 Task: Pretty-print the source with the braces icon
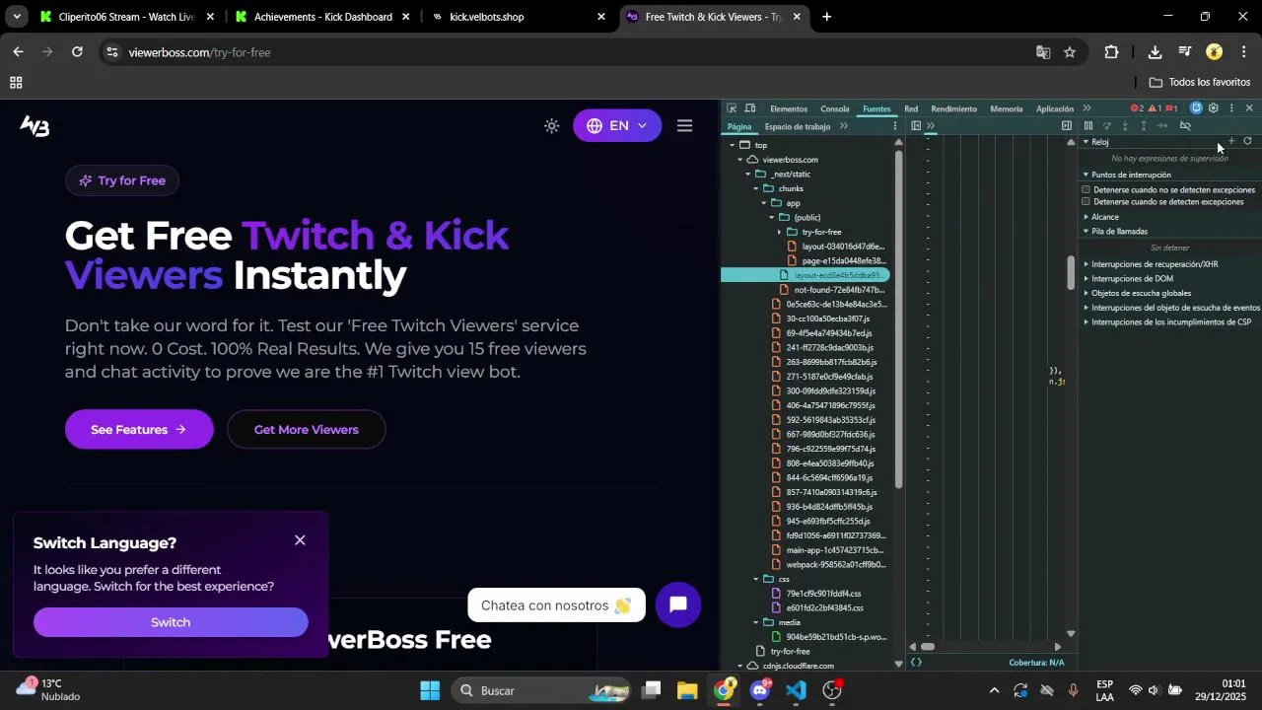[x=916, y=663]
